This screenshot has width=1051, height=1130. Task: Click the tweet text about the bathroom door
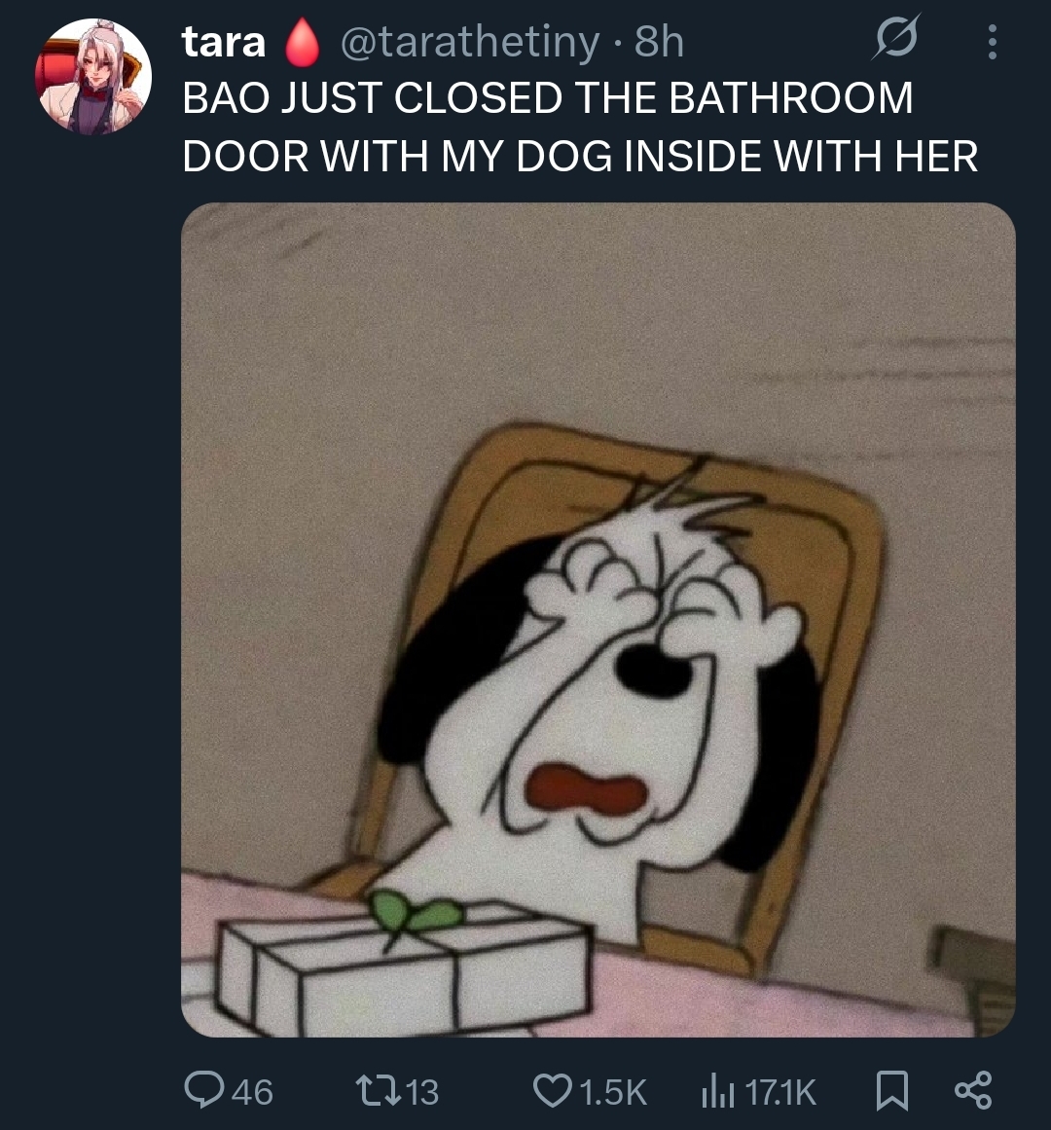click(x=580, y=127)
